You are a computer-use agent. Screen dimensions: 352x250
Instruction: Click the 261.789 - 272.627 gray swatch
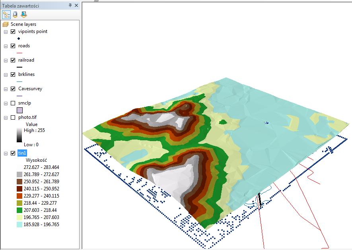pyautogui.click(x=19, y=174)
